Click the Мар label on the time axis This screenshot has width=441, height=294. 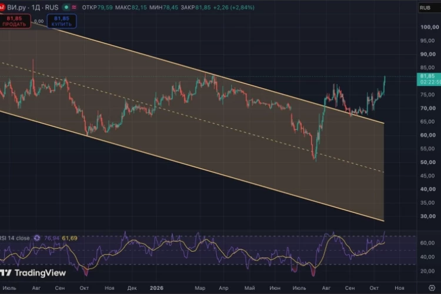[x=200, y=288]
